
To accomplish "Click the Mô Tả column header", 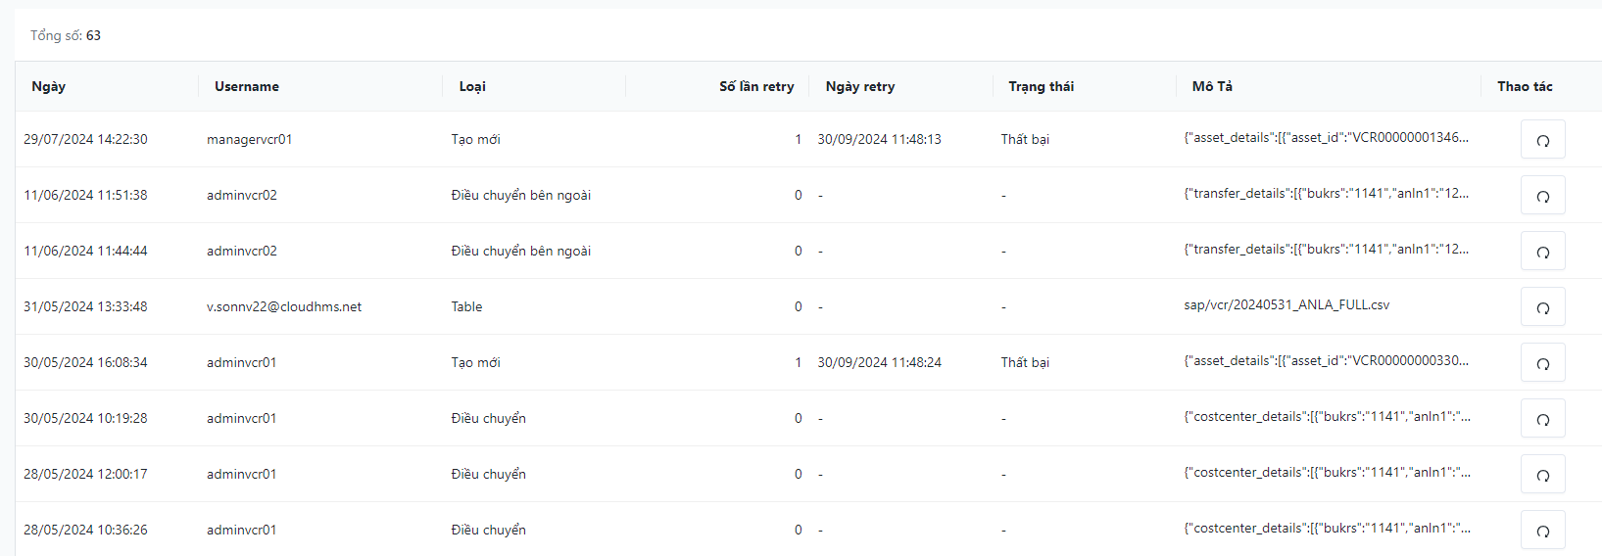I will pos(1212,86).
